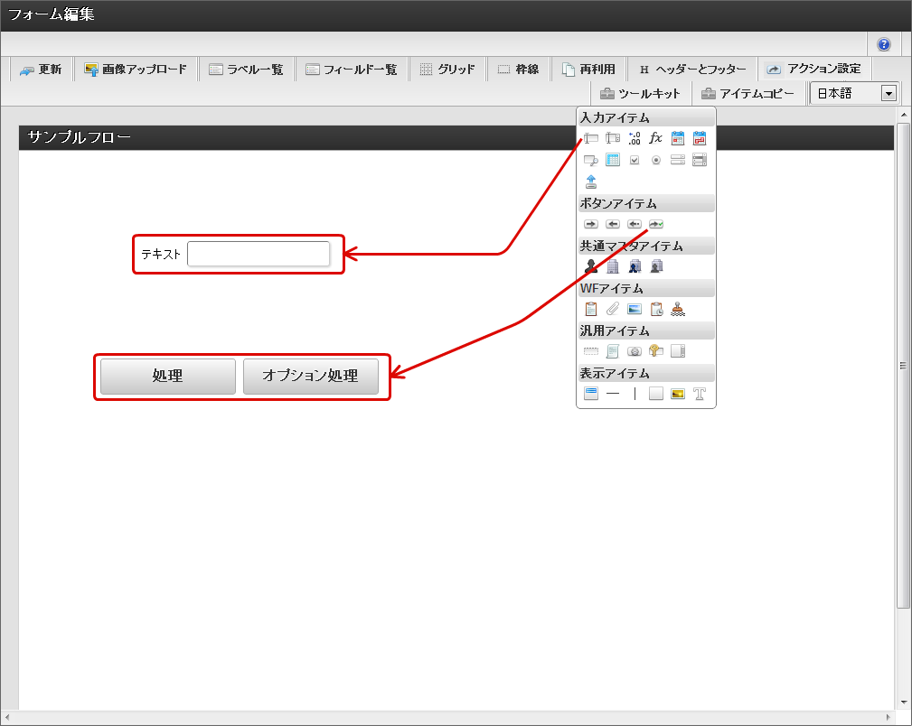The image size is (912, 726).
Task: Click the テキスト input field
Action: (x=259, y=255)
